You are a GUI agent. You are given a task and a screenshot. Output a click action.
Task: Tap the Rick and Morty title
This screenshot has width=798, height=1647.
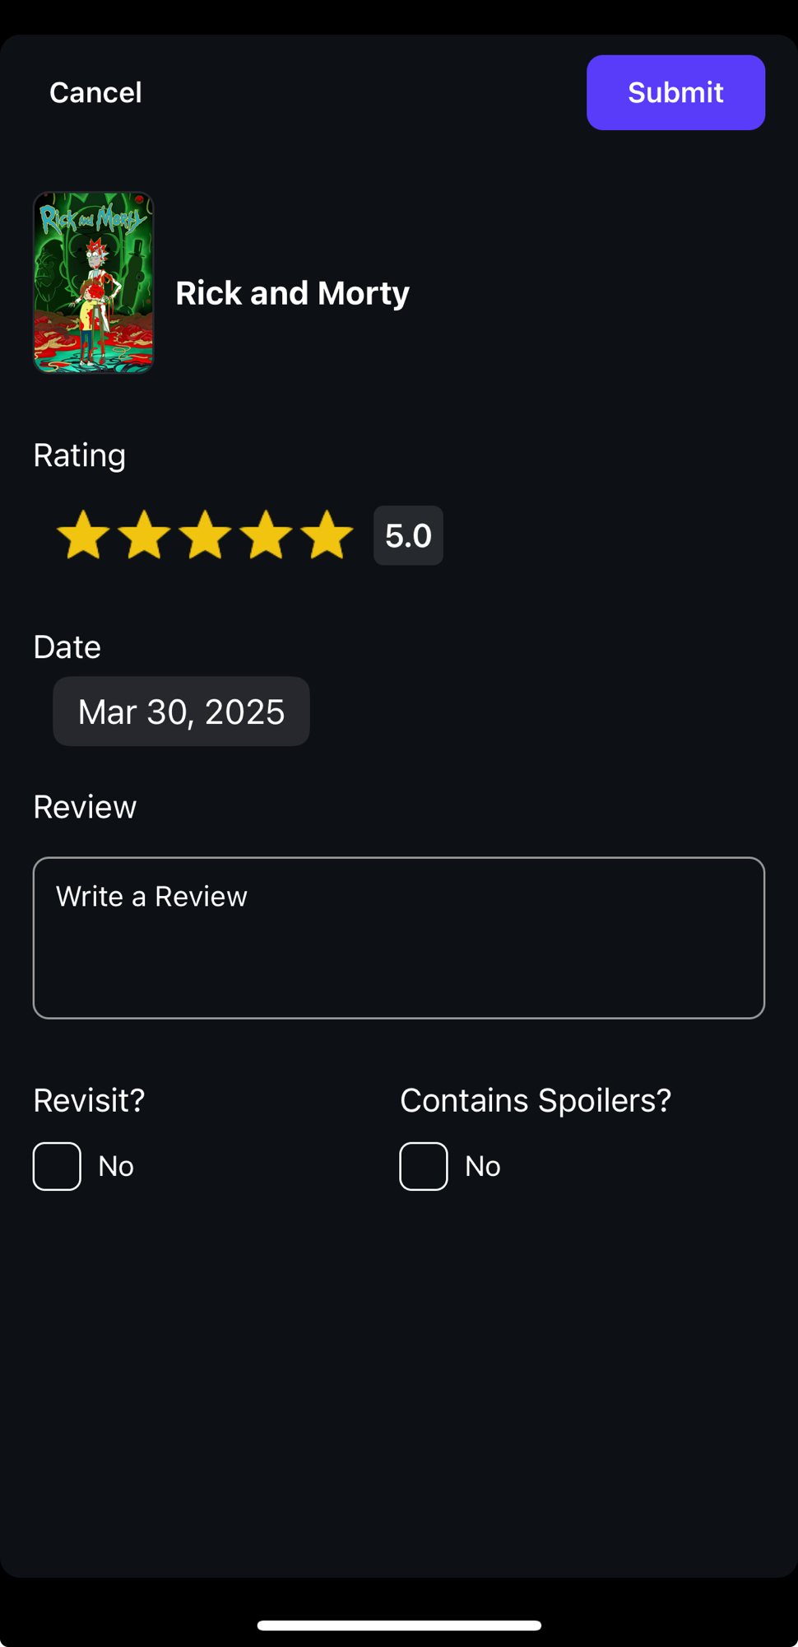pyautogui.click(x=292, y=293)
